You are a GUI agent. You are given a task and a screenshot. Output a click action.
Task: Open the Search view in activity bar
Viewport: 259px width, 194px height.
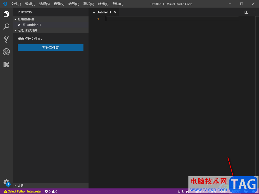[x=6, y=27]
